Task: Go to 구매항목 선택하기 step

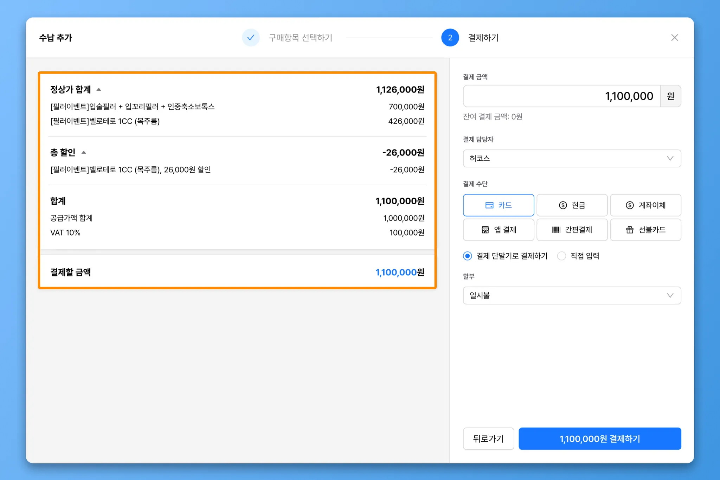Action: 300,38
